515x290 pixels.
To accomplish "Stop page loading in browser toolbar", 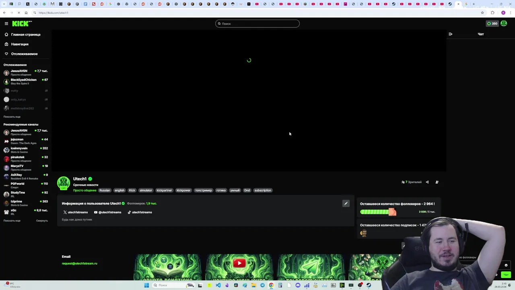I will (19, 12).
